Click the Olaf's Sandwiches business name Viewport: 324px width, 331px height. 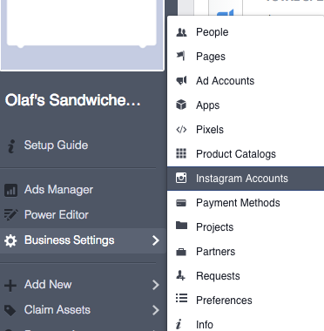click(x=73, y=100)
